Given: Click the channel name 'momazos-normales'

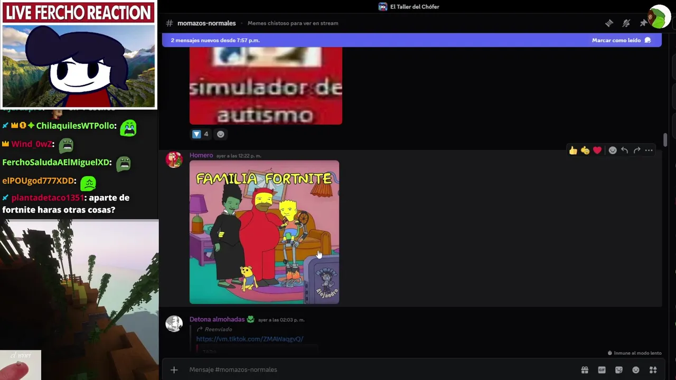Looking at the screenshot, I should (206, 23).
